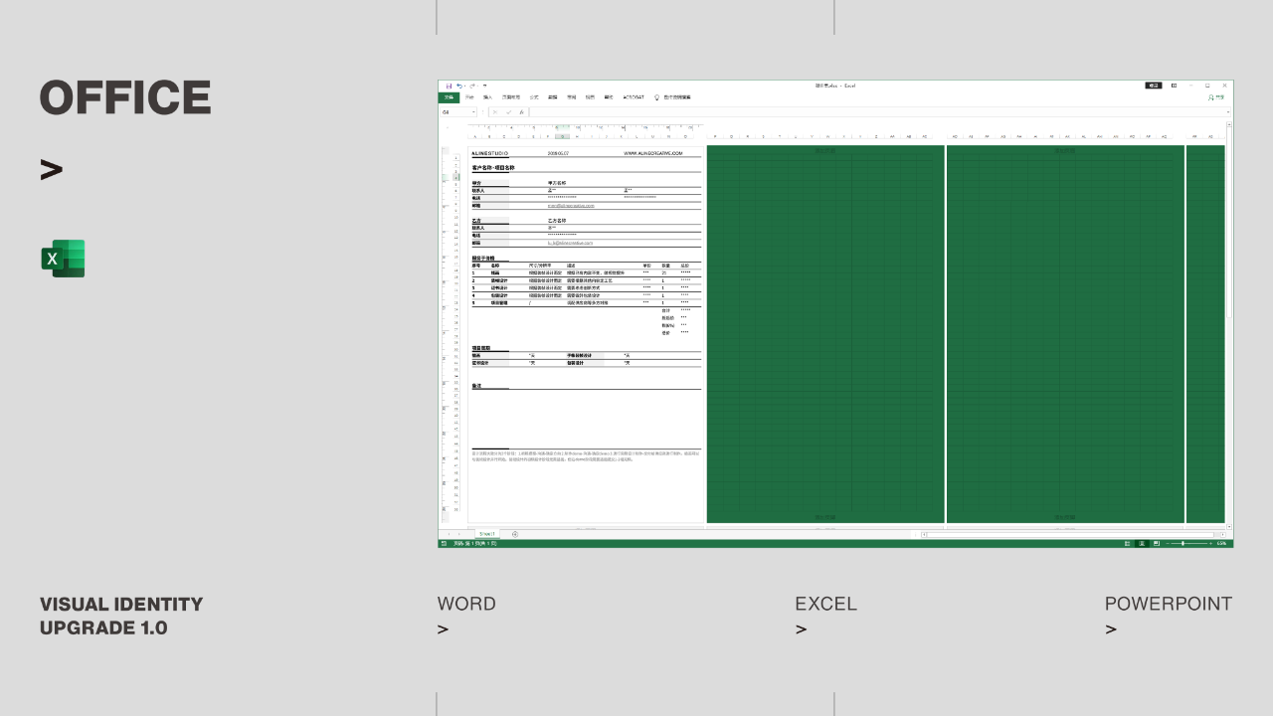Click the macro record icon in status bar
The width and height of the screenshot is (1273, 716).
(x=444, y=544)
